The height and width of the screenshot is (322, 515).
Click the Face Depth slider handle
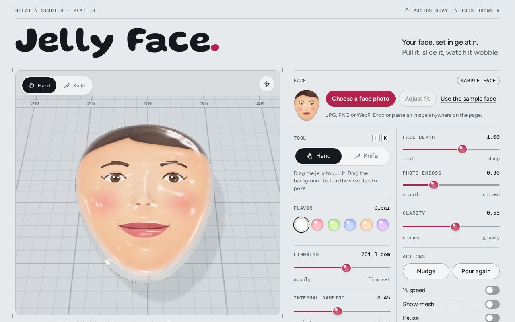[x=462, y=149]
